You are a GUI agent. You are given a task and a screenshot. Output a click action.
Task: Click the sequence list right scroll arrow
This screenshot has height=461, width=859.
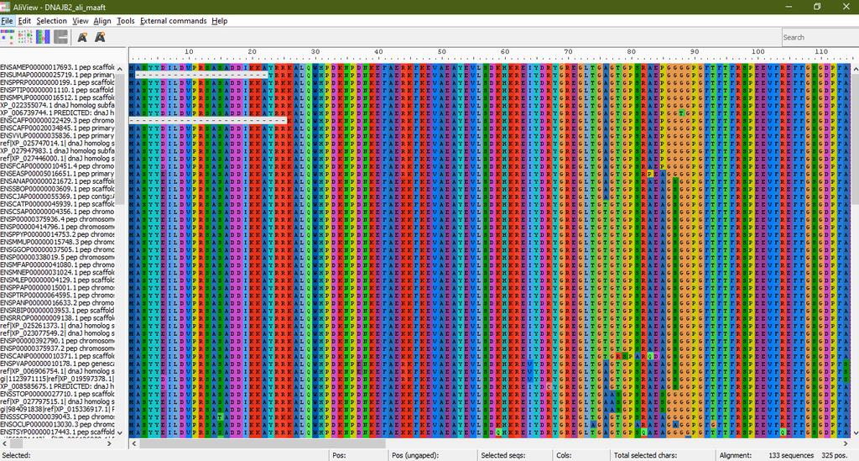110,443
